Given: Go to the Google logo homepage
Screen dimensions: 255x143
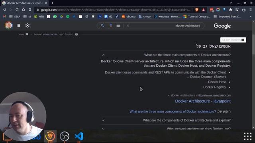Looking at the screenshot, I should [x=222, y=26].
